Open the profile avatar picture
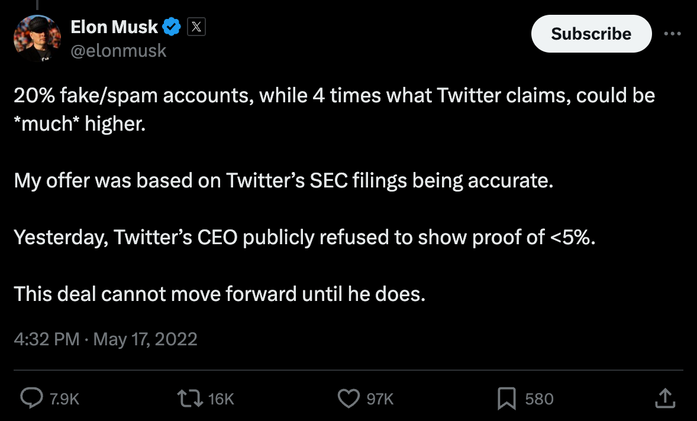Screen dimensions: 697x421 pyautogui.click(x=37, y=38)
